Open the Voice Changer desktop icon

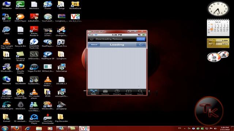(61, 31)
